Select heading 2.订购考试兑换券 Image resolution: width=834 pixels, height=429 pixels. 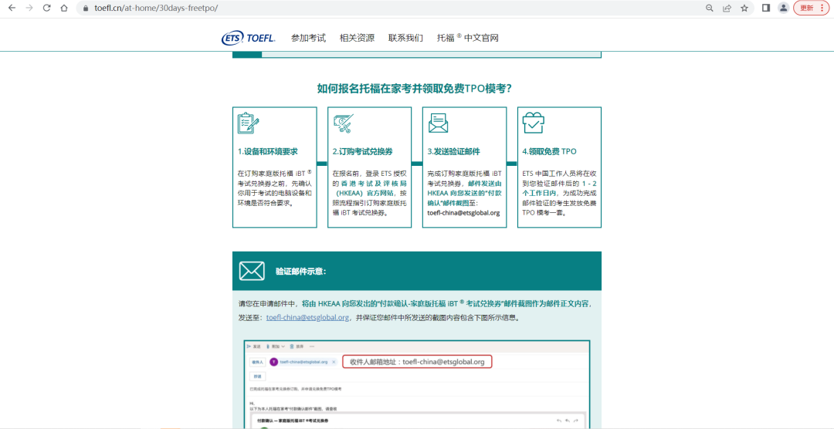pyautogui.click(x=363, y=151)
